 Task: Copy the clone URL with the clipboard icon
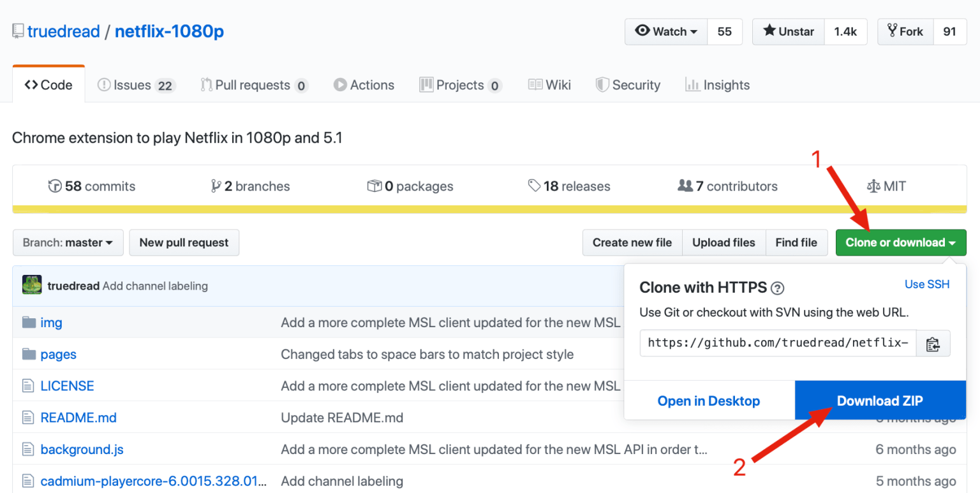pos(933,343)
